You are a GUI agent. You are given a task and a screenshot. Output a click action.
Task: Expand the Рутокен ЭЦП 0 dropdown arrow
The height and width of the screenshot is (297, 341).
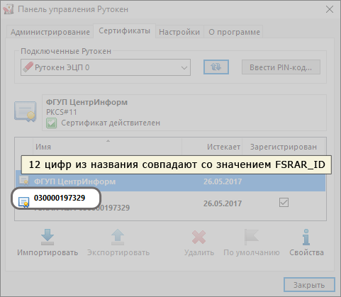point(184,68)
